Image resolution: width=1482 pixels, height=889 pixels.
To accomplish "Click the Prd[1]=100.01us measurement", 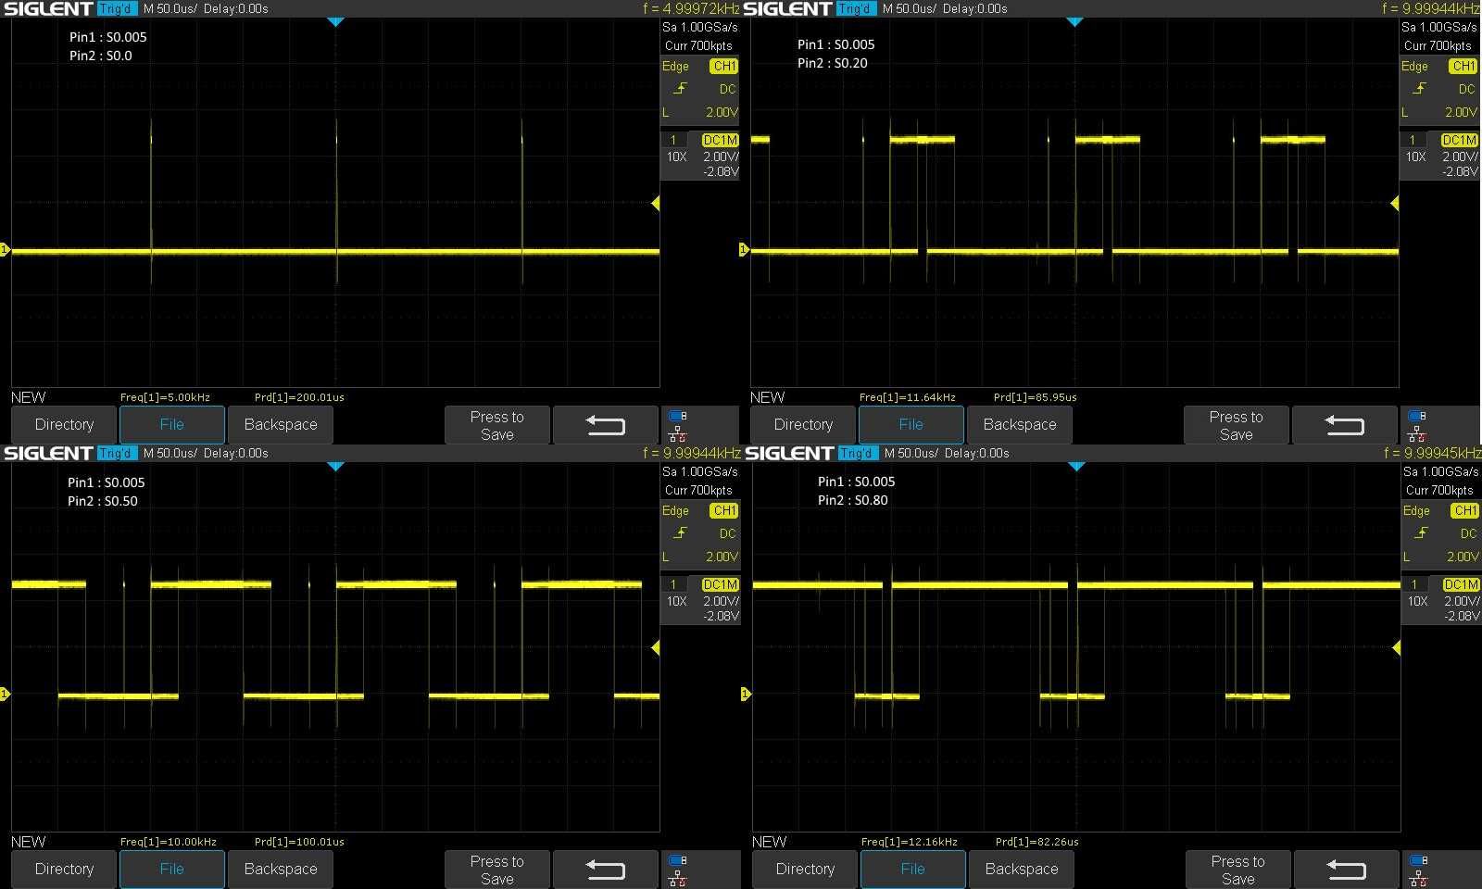I will tap(299, 842).
